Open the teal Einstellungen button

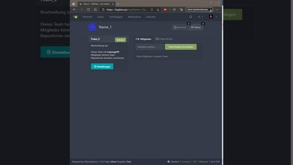tap(102, 66)
